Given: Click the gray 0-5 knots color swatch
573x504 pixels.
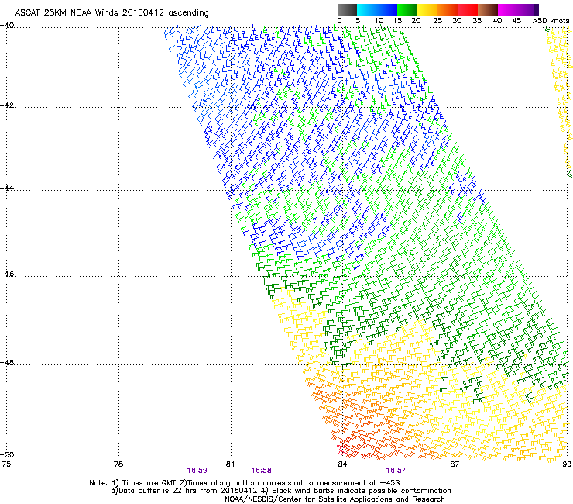Looking at the screenshot, I should 347,9.
